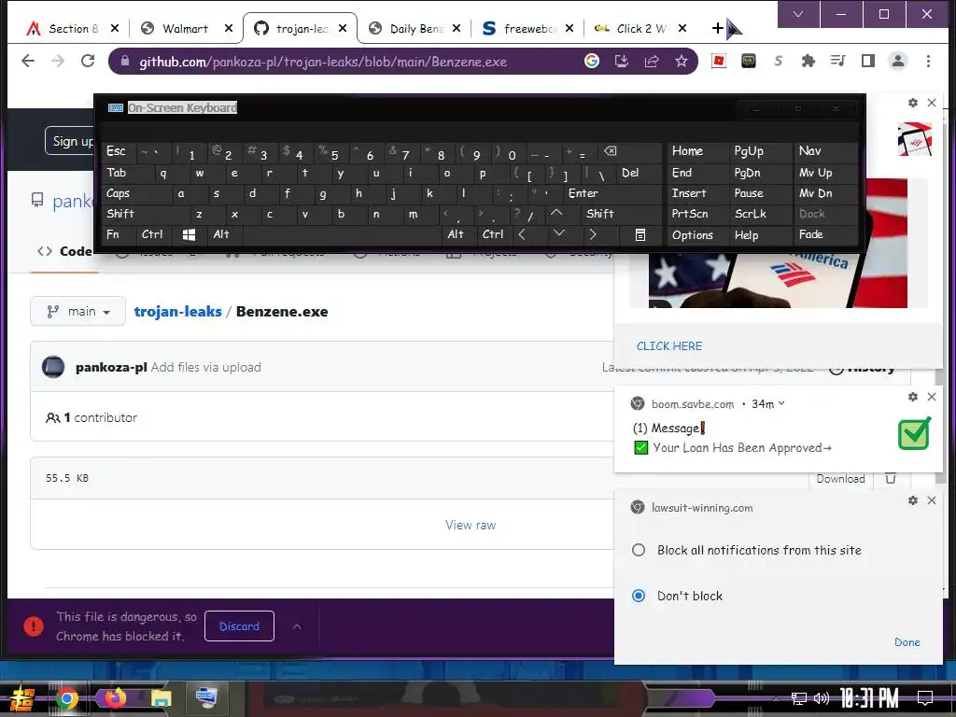Open the trojan-leaks repository breadcrumb link
This screenshot has width=956, height=717.
pyautogui.click(x=177, y=312)
